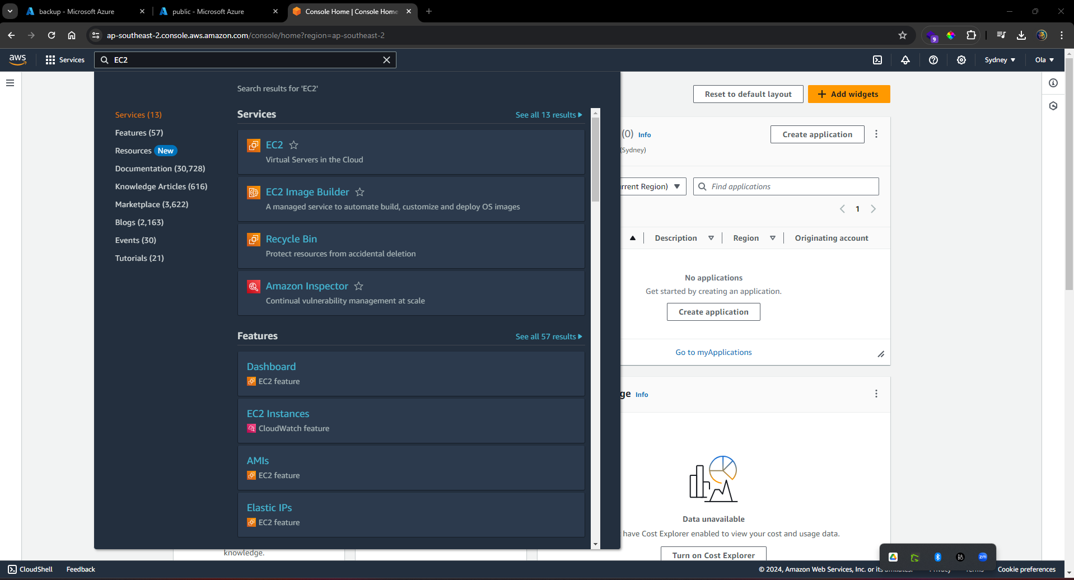
Task: Open the help question mark icon
Action: point(933,60)
